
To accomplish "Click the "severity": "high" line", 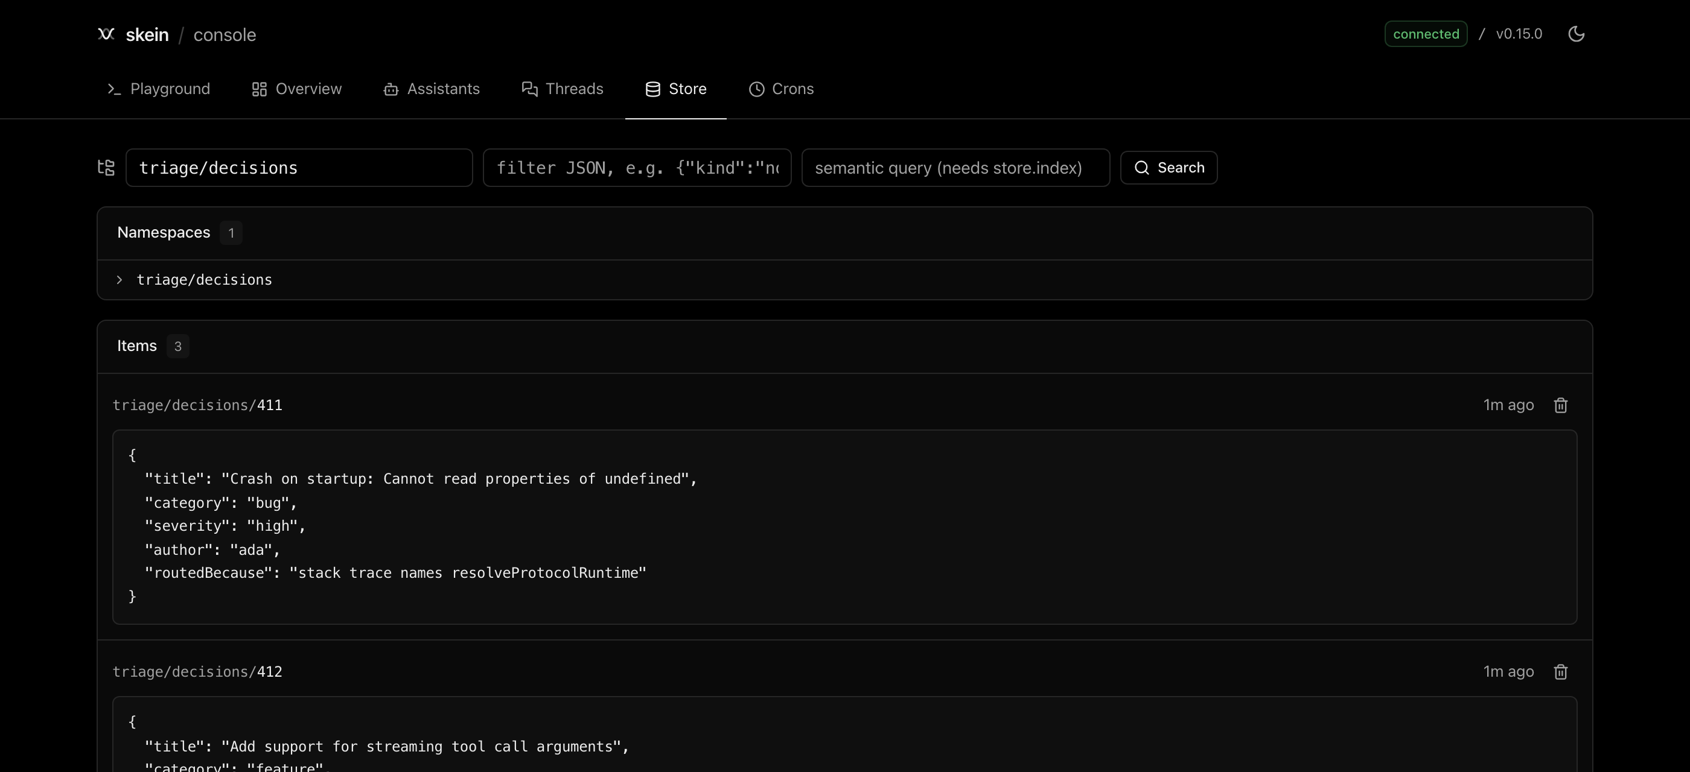I will (x=225, y=525).
